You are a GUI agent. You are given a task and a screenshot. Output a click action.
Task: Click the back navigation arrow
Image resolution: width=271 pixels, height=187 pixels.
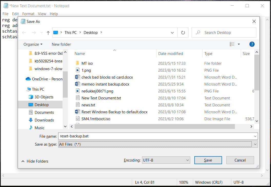click(x=24, y=32)
